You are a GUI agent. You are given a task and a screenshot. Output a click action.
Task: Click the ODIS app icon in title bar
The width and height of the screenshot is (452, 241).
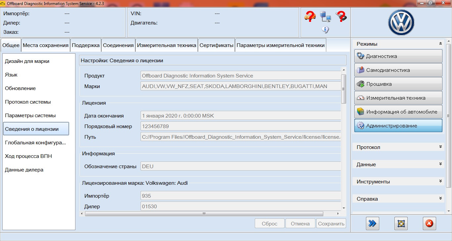4,3
